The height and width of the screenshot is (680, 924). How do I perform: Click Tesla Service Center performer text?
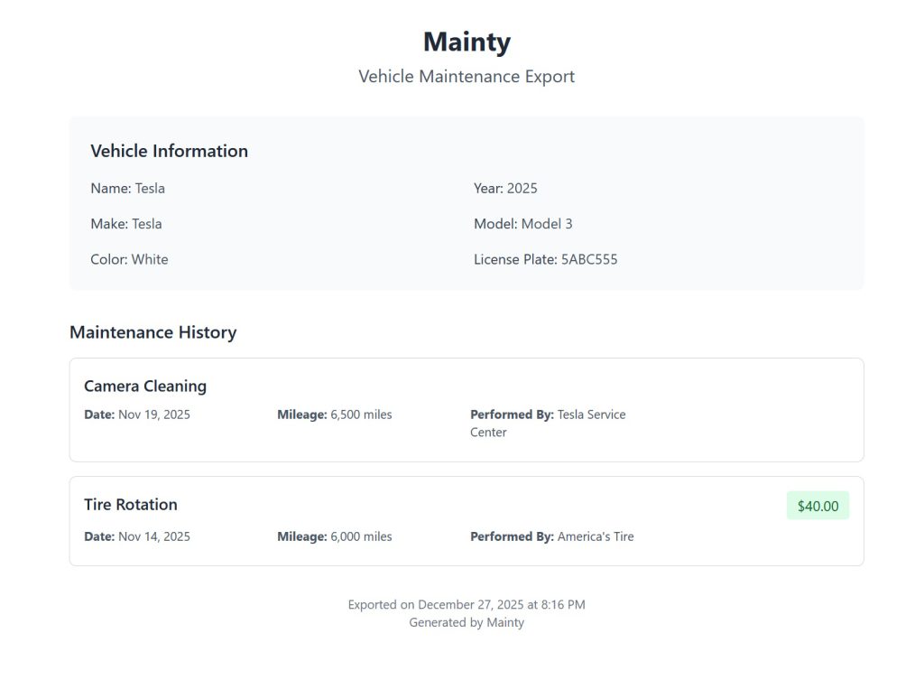point(547,423)
